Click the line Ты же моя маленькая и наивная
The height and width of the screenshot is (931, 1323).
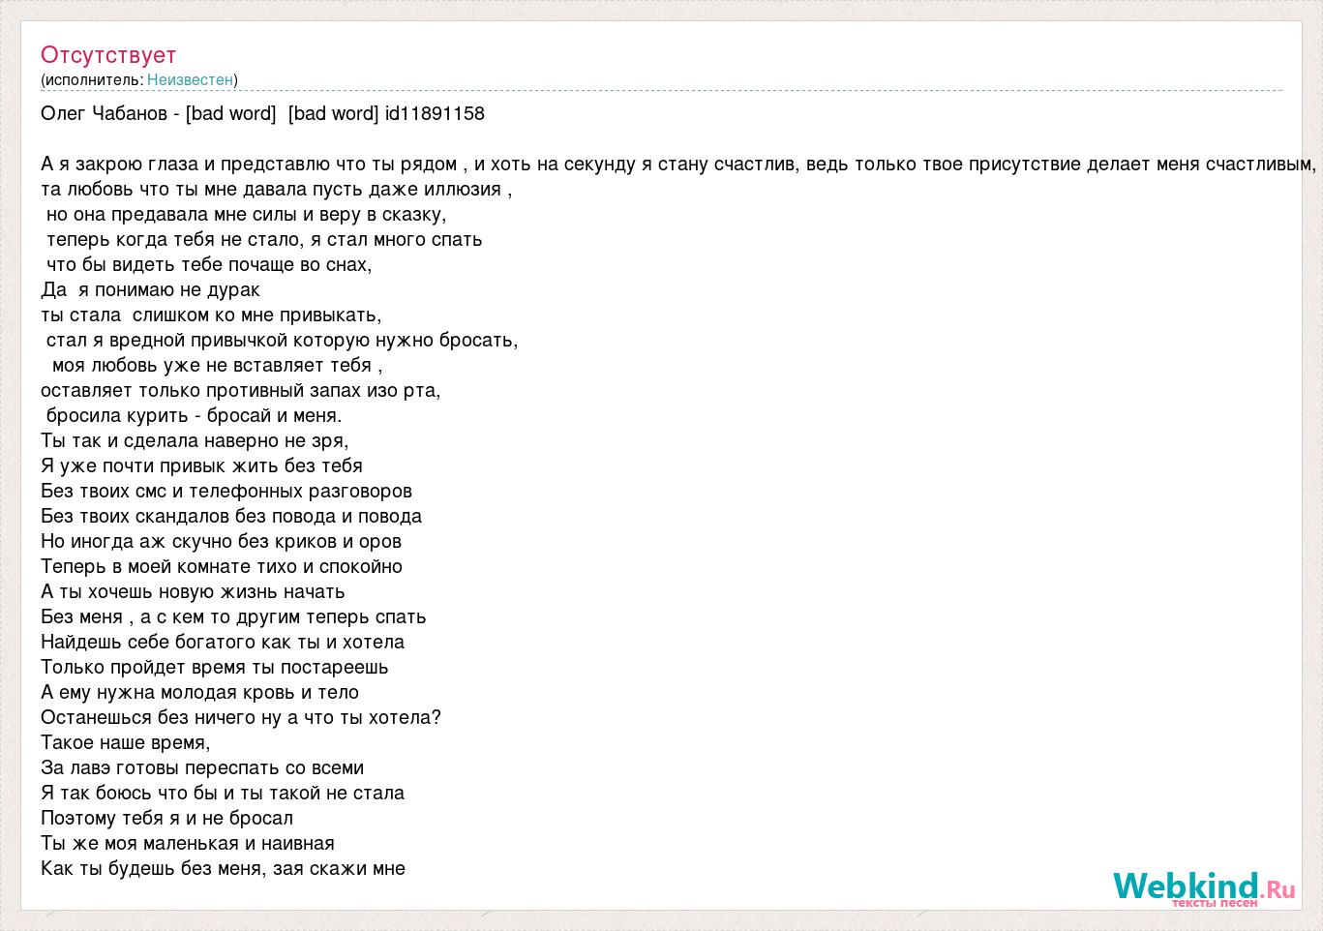[x=188, y=843]
